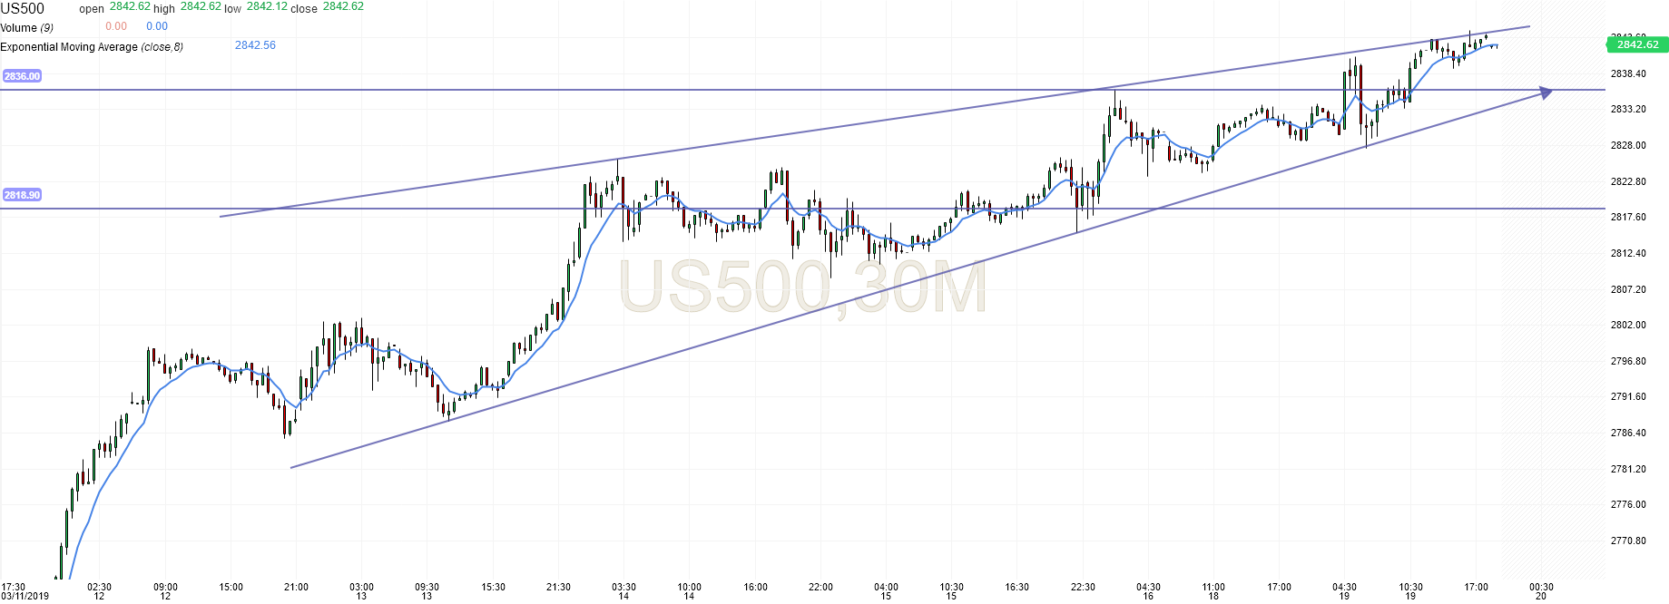
Task: Click the arrowhead on the lower trendline
Action: pyautogui.click(x=1546, y=92)
